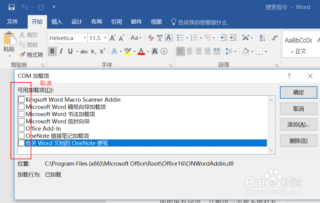The image size is (320, 203).
Task: Click the Save icon in title bar
Action: pos(12,7)
